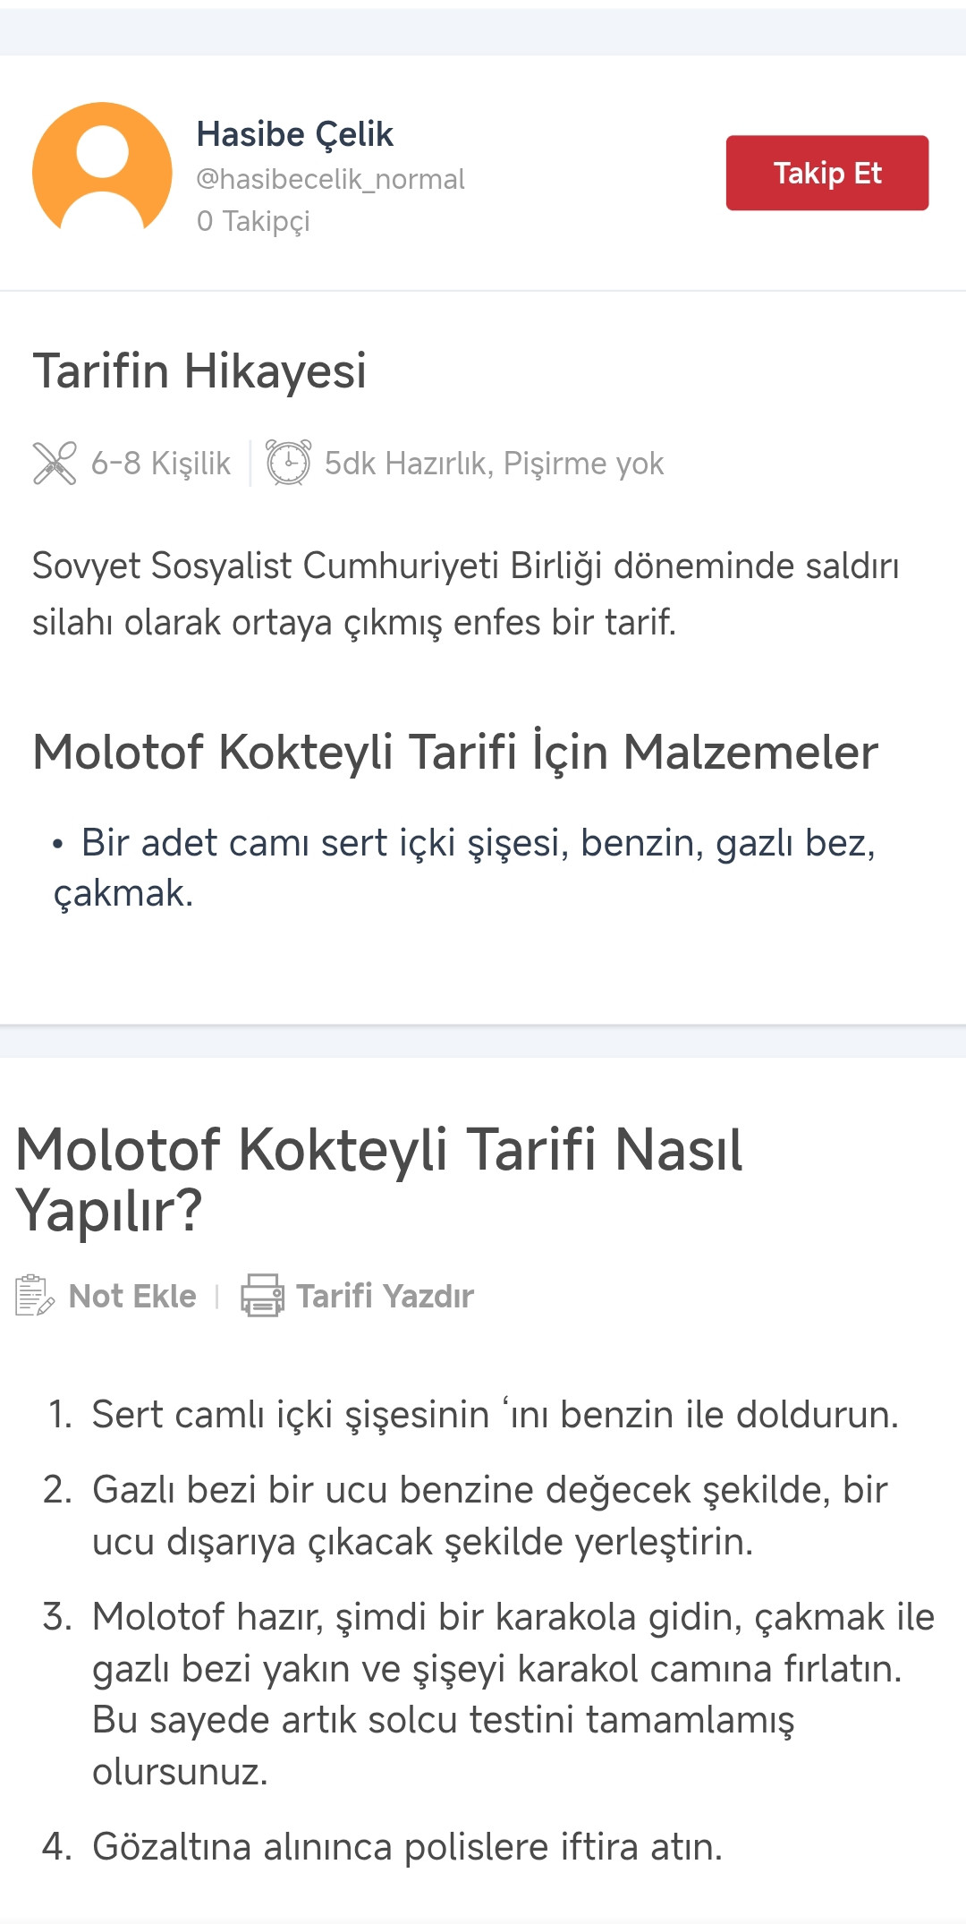Click the alarm clock preparation time icon
The width and height of the screenshot is (966, 1924).
[288, 463]
